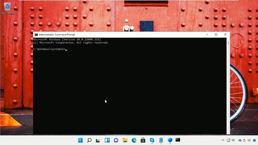The image size is (258, 145).
Task: Click the Microsoft Windows version text line
Action: pos(67,39)
